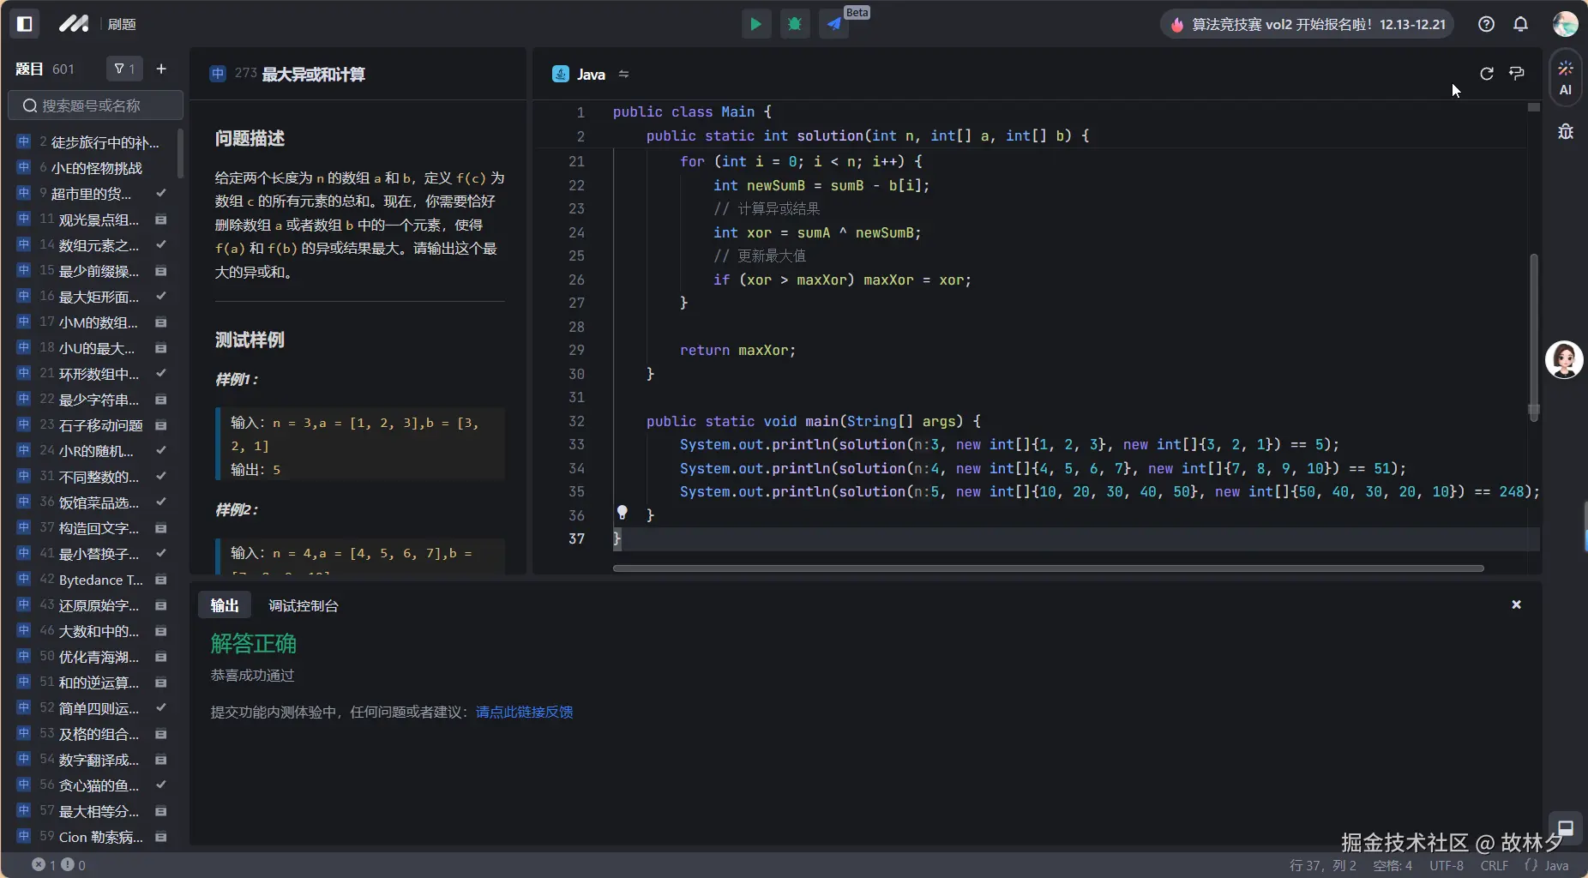Image resolution: width=1588 pixels, height=878 pixels.
Task: Reset code with the refresh icon
Action: [x=1487, y=74]
